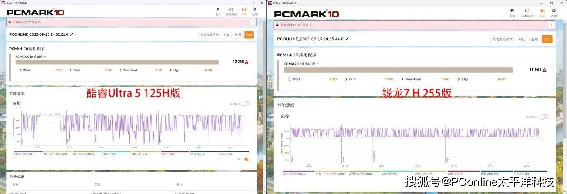Viewport: 567px width, 194px height.
Task: Open Benchmarks tab in left PCMark window
Action: pos(231,11)
